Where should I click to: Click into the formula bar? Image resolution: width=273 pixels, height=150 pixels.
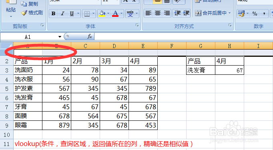tap(183, 37)
